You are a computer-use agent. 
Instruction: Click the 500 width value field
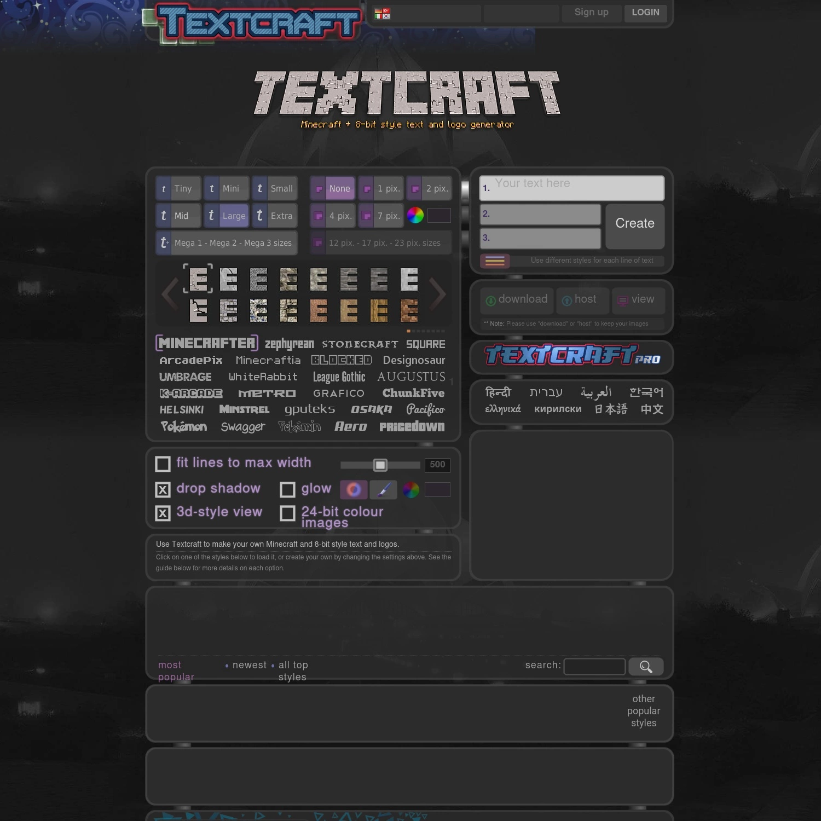click(x=437, y=465)
